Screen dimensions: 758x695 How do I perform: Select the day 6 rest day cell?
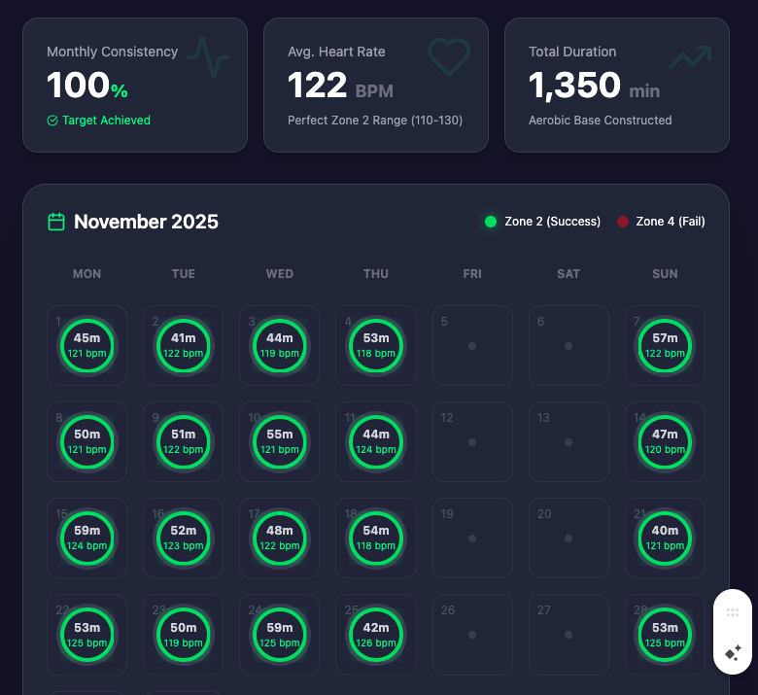(568, 346)
